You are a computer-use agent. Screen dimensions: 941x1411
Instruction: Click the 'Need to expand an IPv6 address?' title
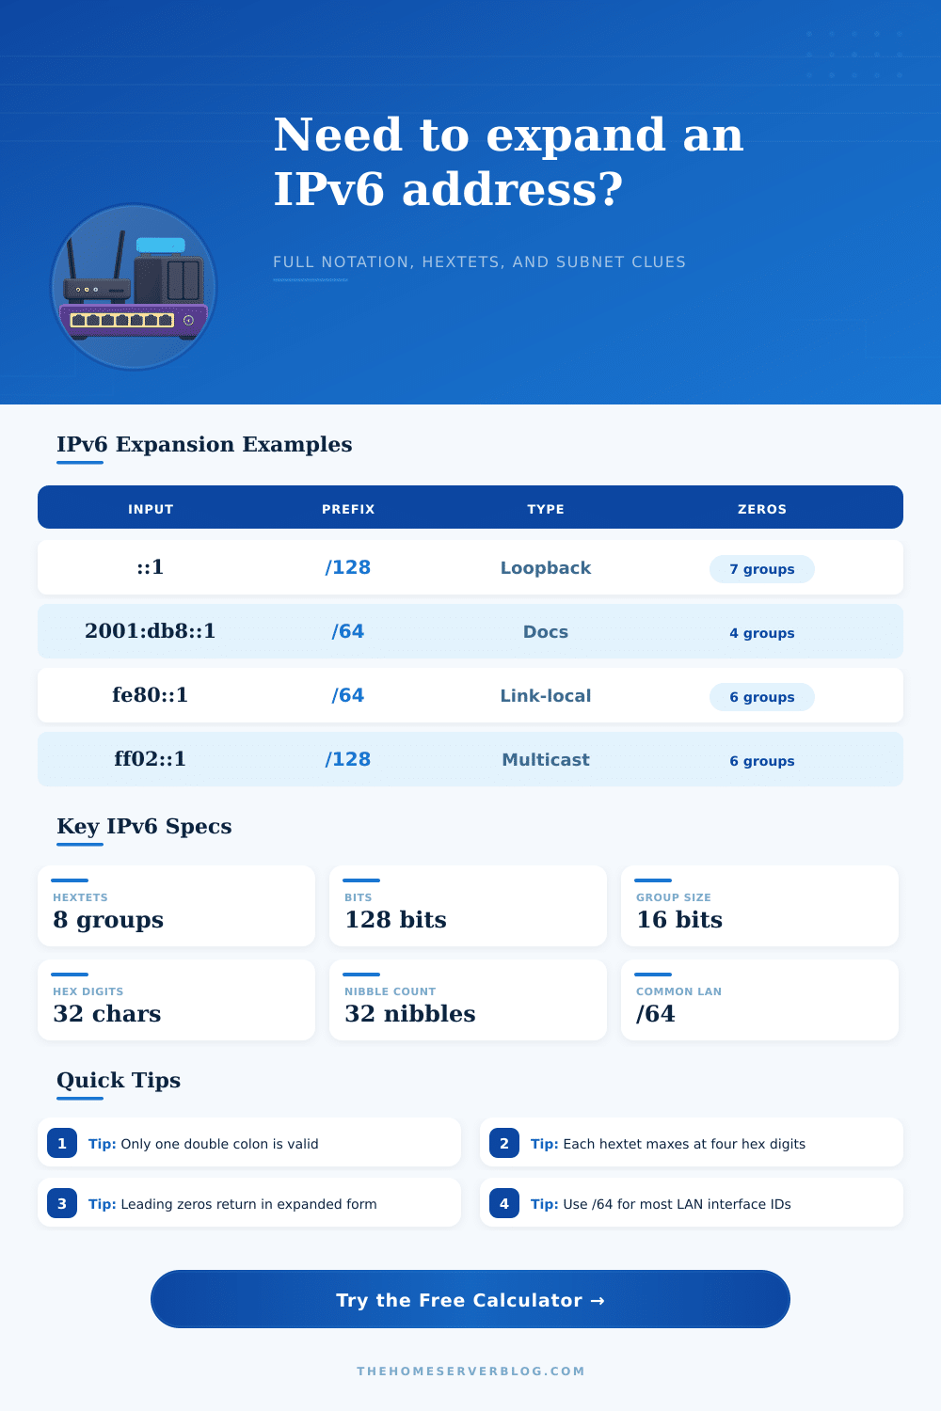click(508, 161)
